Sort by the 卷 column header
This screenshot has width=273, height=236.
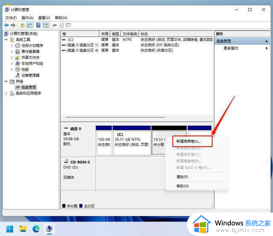pos(80,34)
